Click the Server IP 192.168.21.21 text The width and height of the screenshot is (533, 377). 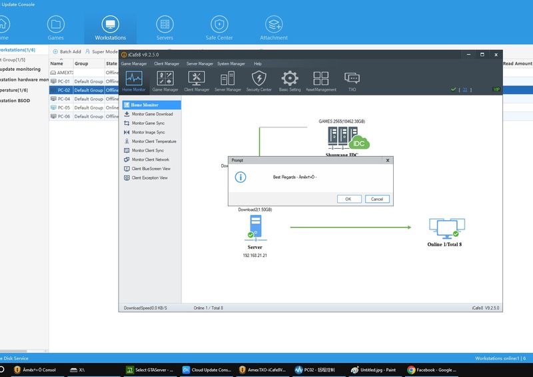(255, 256)
